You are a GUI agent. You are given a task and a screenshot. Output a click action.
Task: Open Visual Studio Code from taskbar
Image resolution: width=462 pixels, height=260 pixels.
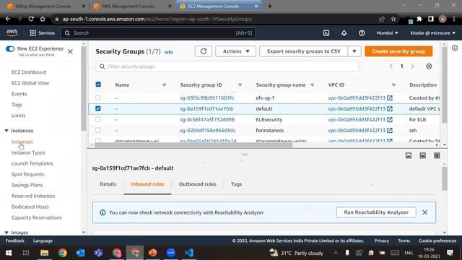[x=189, y=253]
